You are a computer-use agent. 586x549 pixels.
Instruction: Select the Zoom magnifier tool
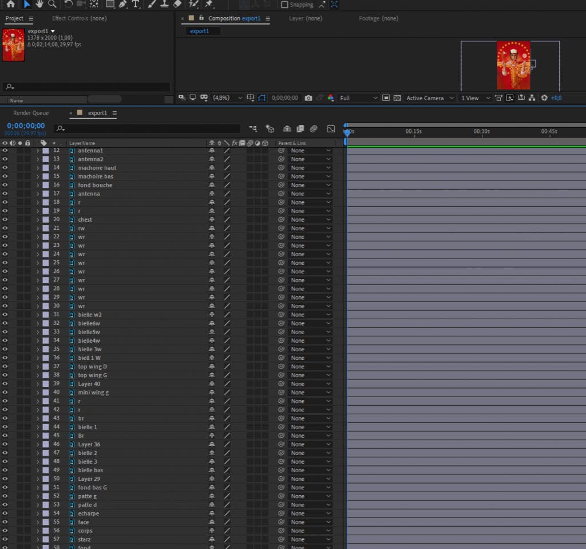coord(52,4)
